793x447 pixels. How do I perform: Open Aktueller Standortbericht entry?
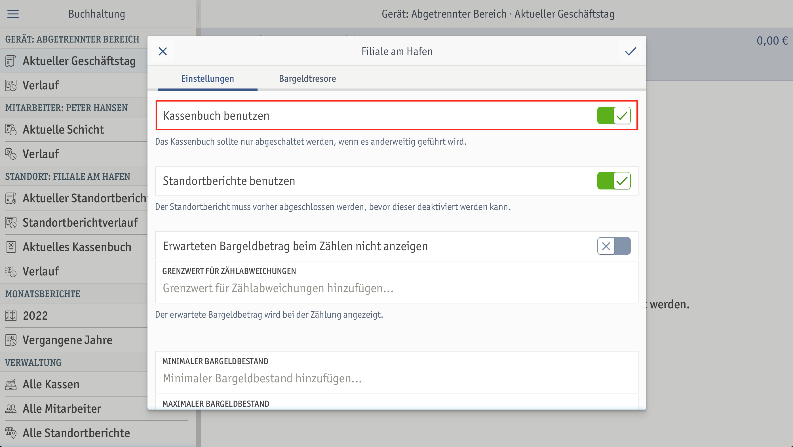85,198
